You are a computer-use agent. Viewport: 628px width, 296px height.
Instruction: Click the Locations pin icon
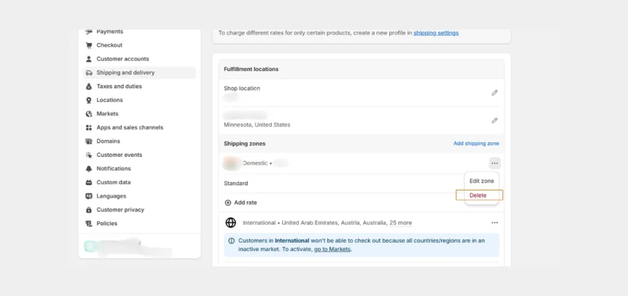pos(89,100)
